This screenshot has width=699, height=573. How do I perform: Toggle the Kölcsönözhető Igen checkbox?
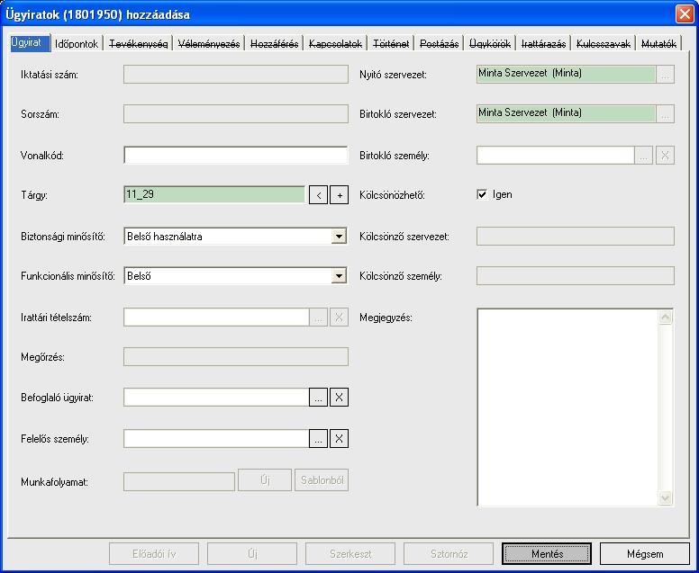[x=482, y=194]
